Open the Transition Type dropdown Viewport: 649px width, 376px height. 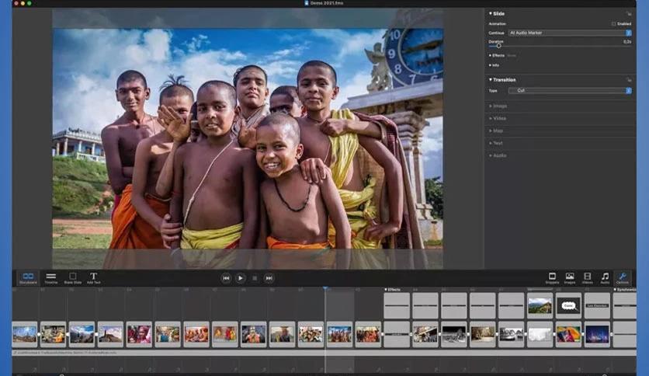point(570,90)
